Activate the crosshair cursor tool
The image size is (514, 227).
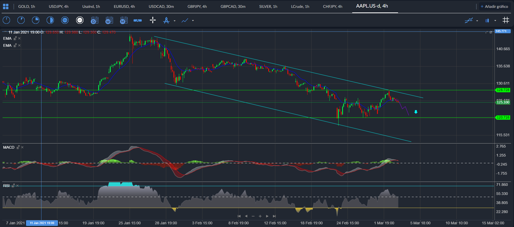[153, 20]
